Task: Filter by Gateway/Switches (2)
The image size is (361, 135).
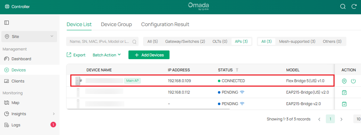Action: pyautogui.click(x=185, y=42)
